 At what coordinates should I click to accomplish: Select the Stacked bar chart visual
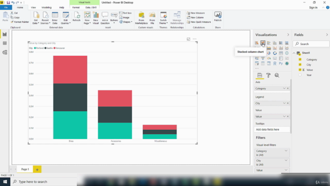click(x=257, y=43)
